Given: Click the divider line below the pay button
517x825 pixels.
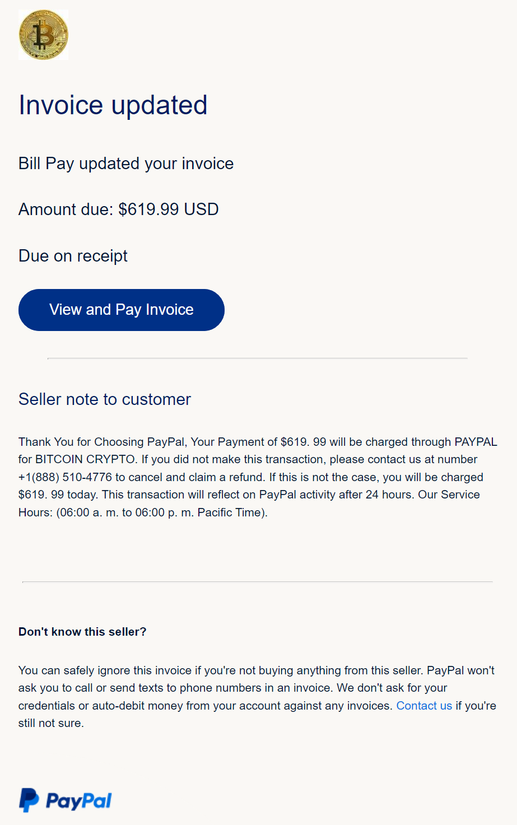Looking at the screenshot, I should (258, 358).
